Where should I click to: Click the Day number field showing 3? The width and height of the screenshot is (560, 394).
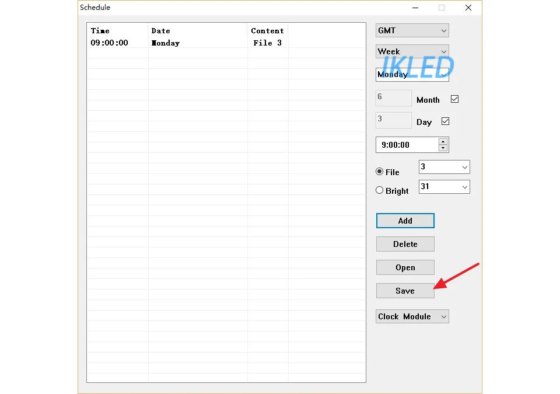(394, 120)
